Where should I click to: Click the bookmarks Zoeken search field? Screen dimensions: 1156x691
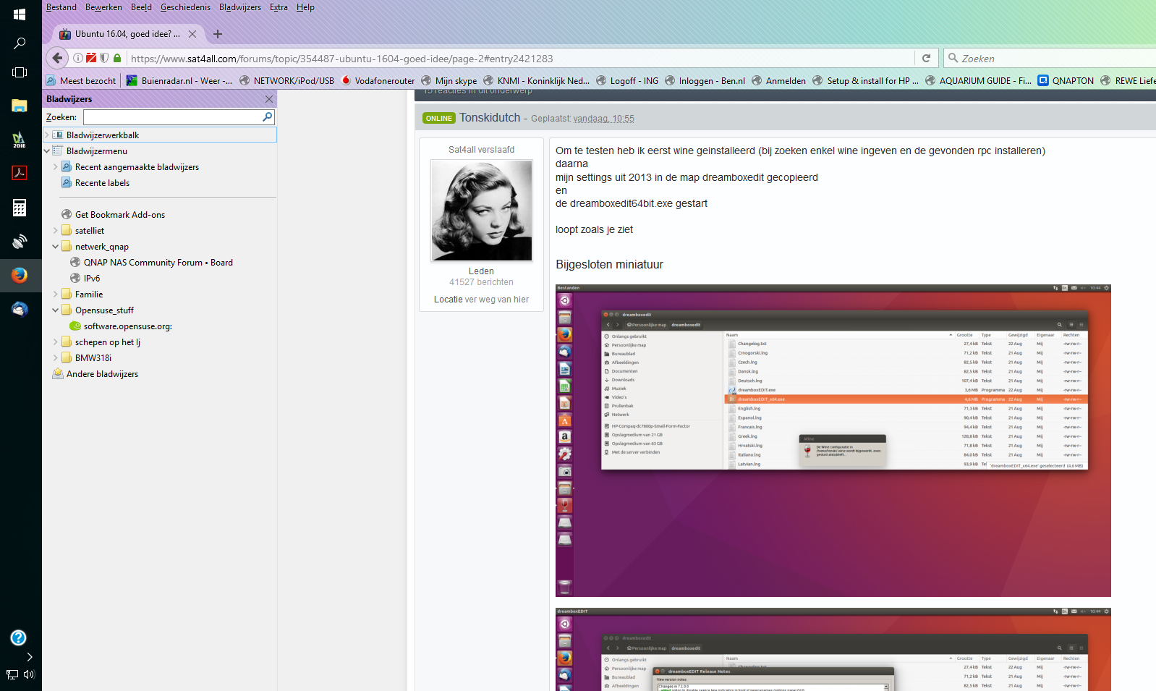[172, 116]
